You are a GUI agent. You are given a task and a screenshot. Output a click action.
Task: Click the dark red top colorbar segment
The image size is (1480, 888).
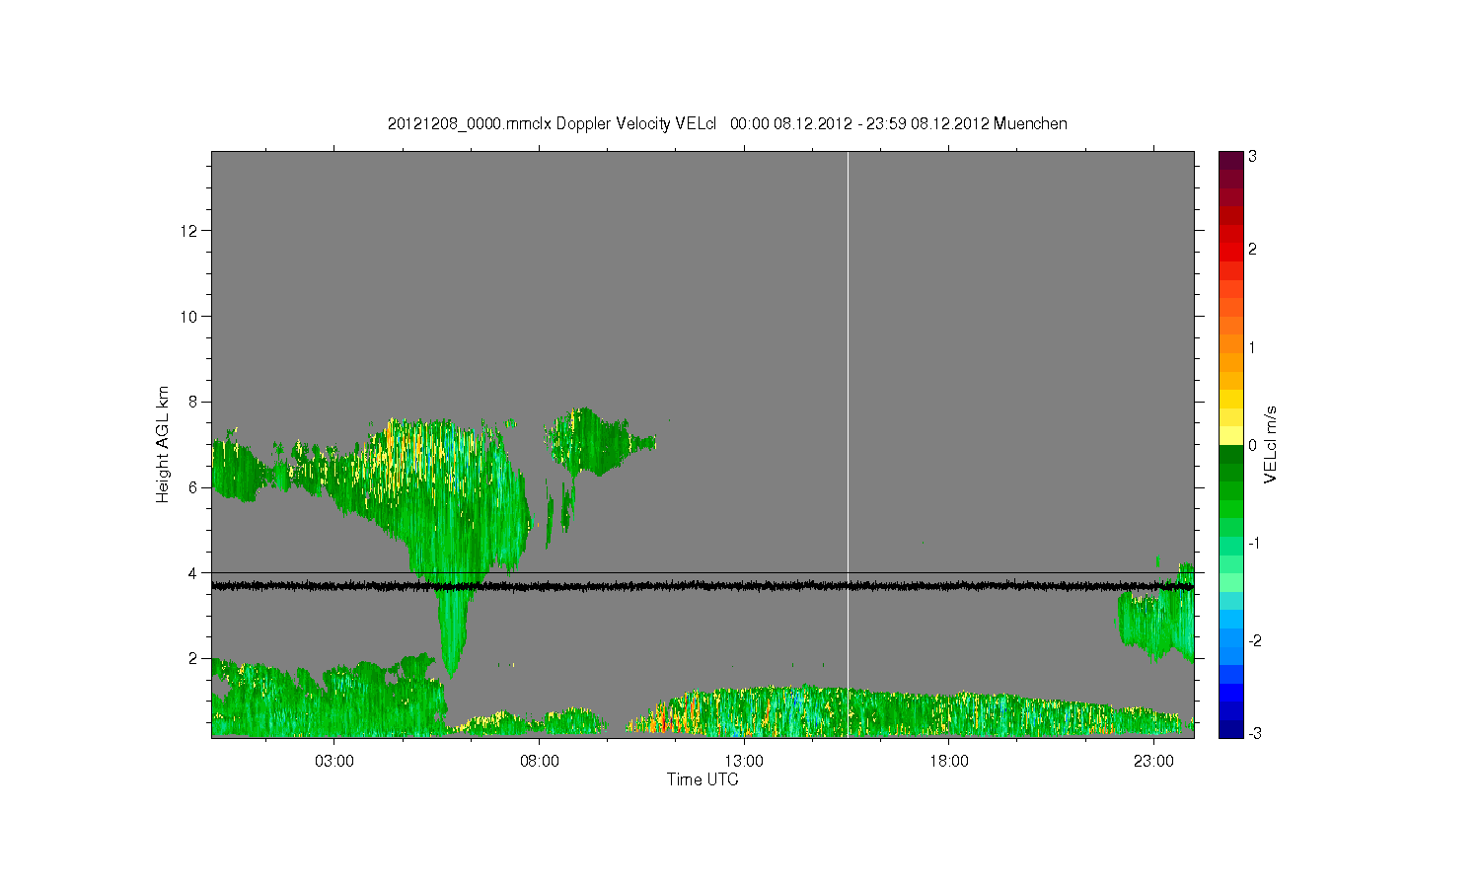pos(1230,160)
